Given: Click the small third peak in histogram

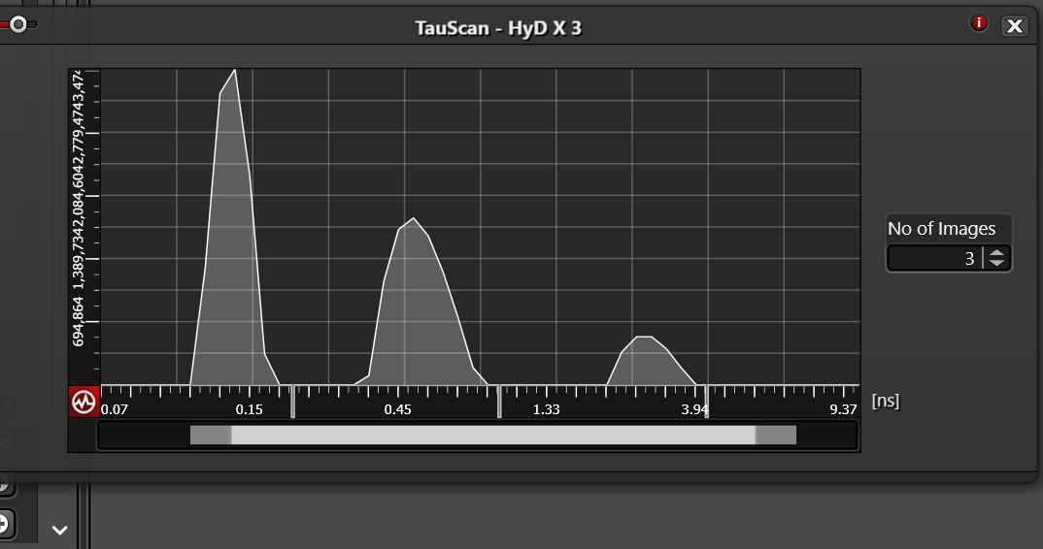Looking at the screenshot, I should point(648,364).
